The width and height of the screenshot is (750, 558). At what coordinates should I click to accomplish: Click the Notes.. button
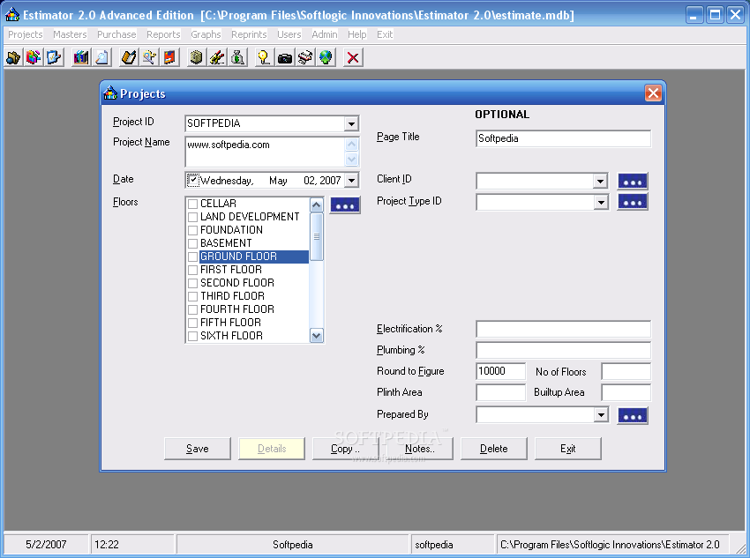click(419, 449)
